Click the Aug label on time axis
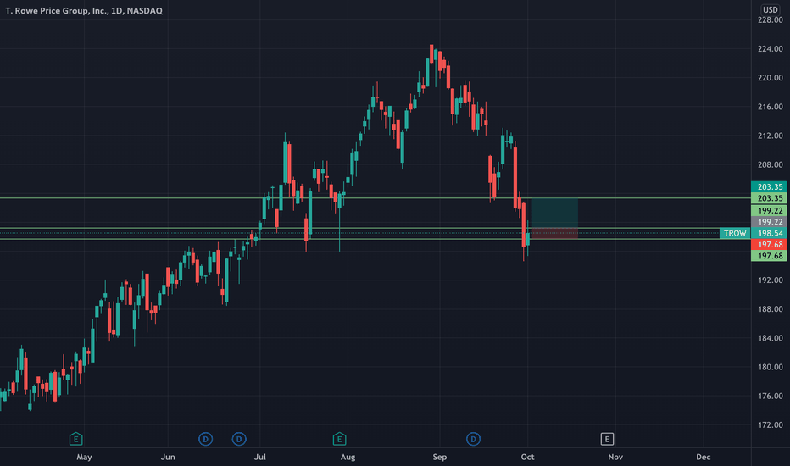790x466 pixels. (348, 458)
